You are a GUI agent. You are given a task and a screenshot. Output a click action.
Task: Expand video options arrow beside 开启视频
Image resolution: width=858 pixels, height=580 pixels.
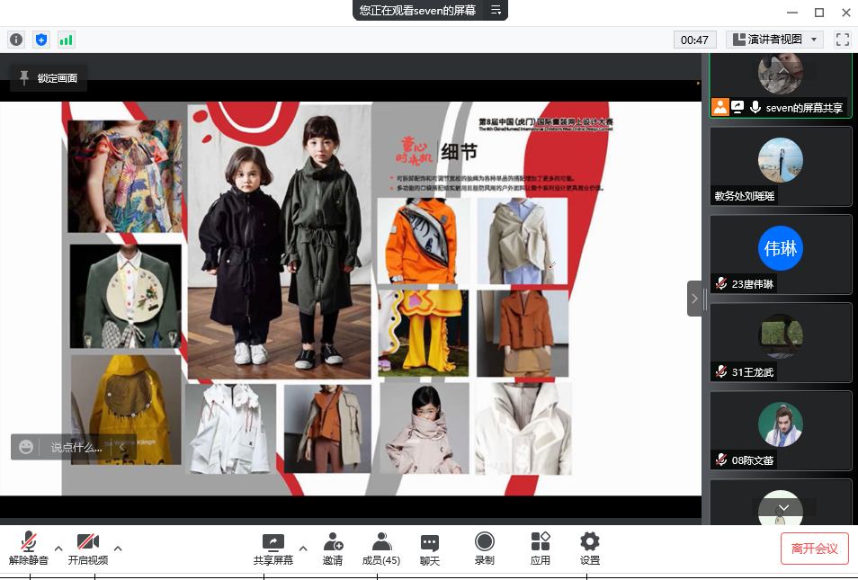pyautogui.click(x=117, y=548)
